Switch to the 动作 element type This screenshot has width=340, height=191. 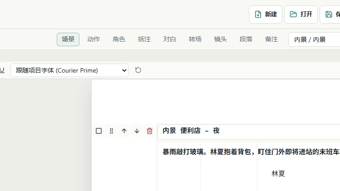(x=94, y=39)
